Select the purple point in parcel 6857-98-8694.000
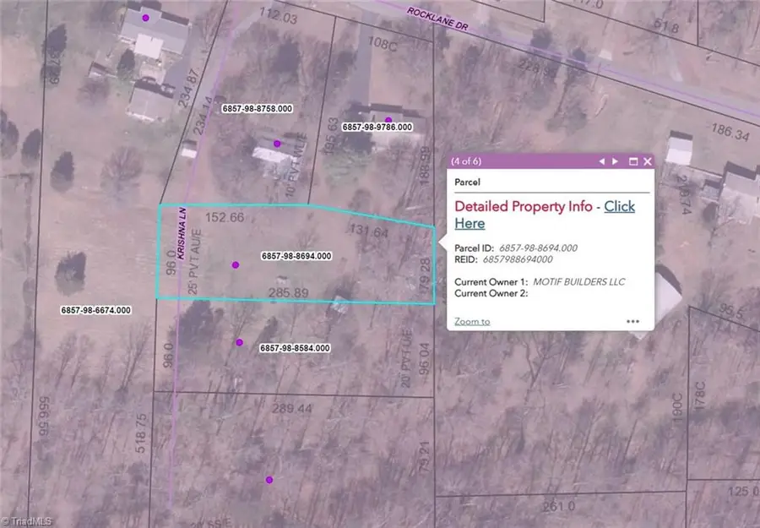Viewport: 760px width, 528px height. click(x=236, y=265)
